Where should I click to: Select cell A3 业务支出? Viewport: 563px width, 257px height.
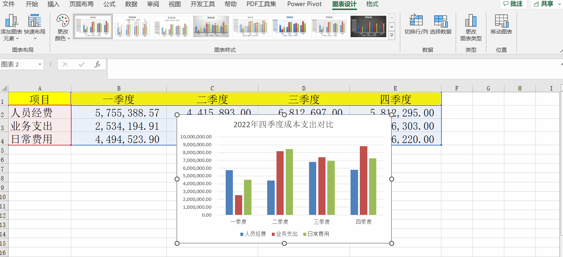coord(39,126)
